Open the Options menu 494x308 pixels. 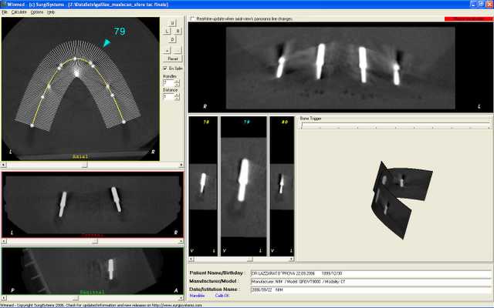(37, 12)
